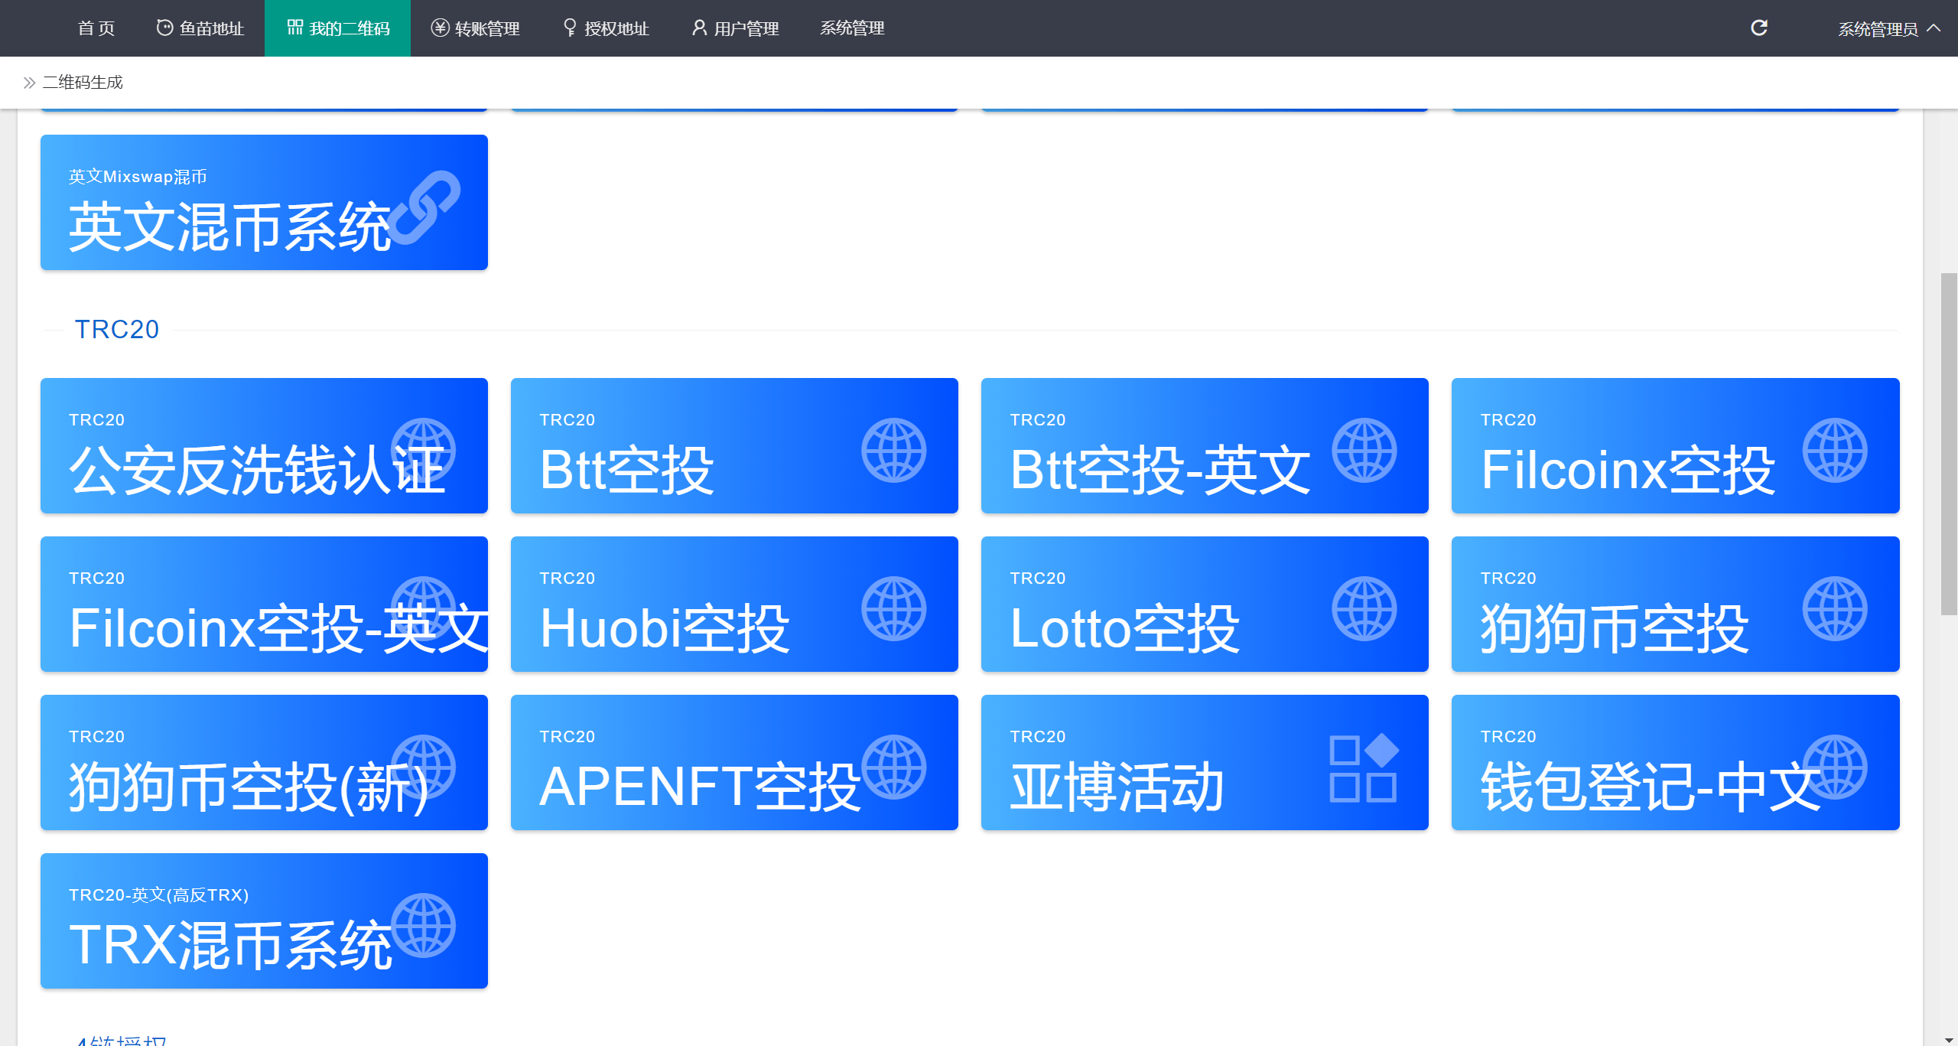Click the APENFT空投 card

[x=734, y=762]
